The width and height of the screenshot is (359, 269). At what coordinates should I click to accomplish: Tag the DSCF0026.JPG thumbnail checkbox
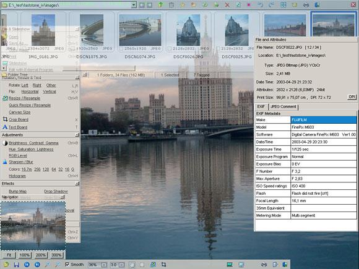170,48
